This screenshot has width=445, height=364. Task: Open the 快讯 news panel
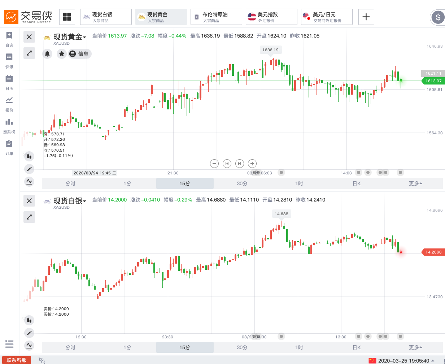9,62
